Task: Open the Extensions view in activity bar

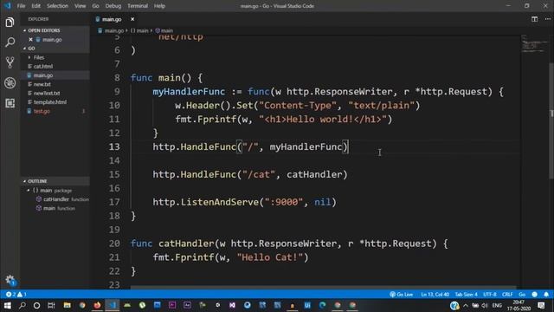Action: click(x=10, y=103)
